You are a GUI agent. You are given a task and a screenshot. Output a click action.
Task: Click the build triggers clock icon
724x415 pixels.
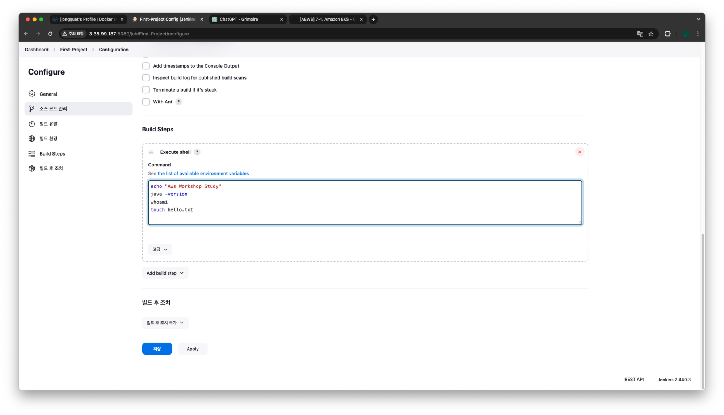click(x=32, y=124)
